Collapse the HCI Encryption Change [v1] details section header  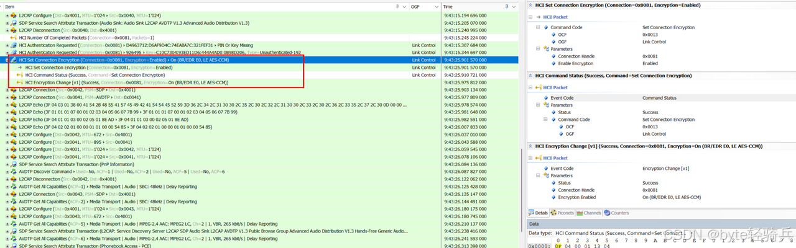(x=530, y=146)
